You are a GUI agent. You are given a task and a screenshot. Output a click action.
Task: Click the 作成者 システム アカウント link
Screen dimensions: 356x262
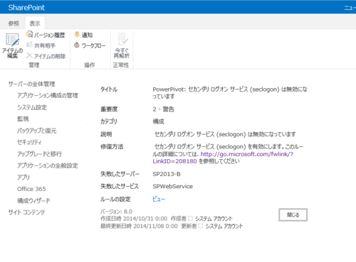(x=214, y=219)
